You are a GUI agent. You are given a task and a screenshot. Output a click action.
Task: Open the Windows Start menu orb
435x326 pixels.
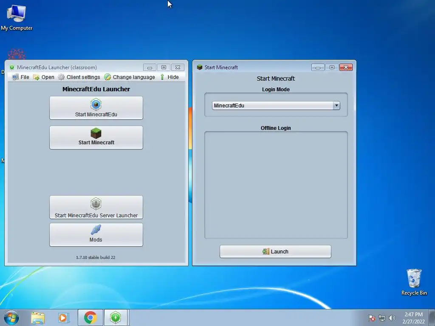tap(11, 318)
